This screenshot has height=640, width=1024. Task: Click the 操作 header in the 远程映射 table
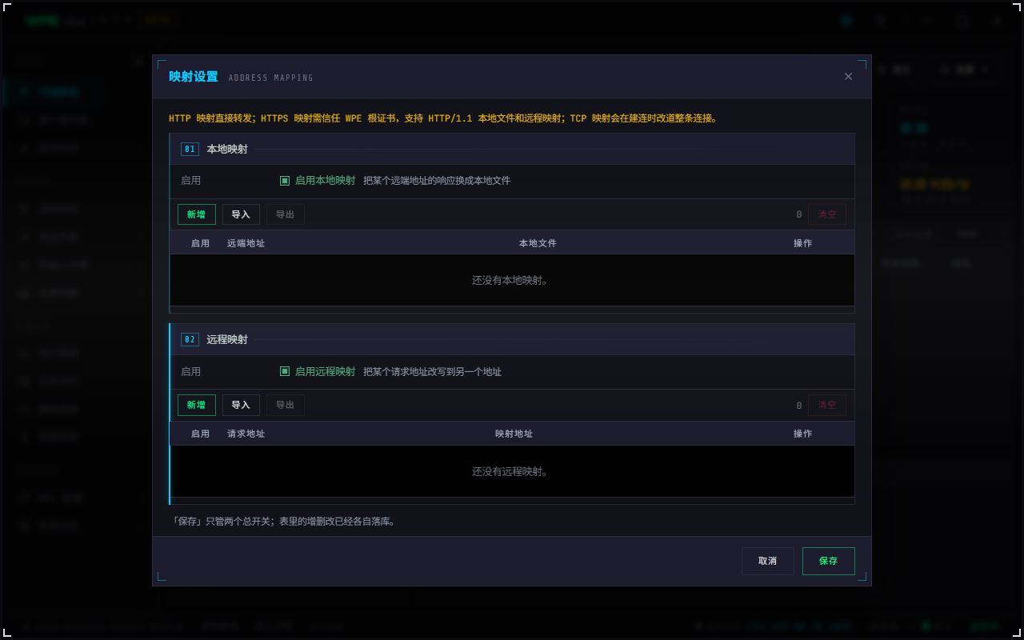(x=802, y=434)
